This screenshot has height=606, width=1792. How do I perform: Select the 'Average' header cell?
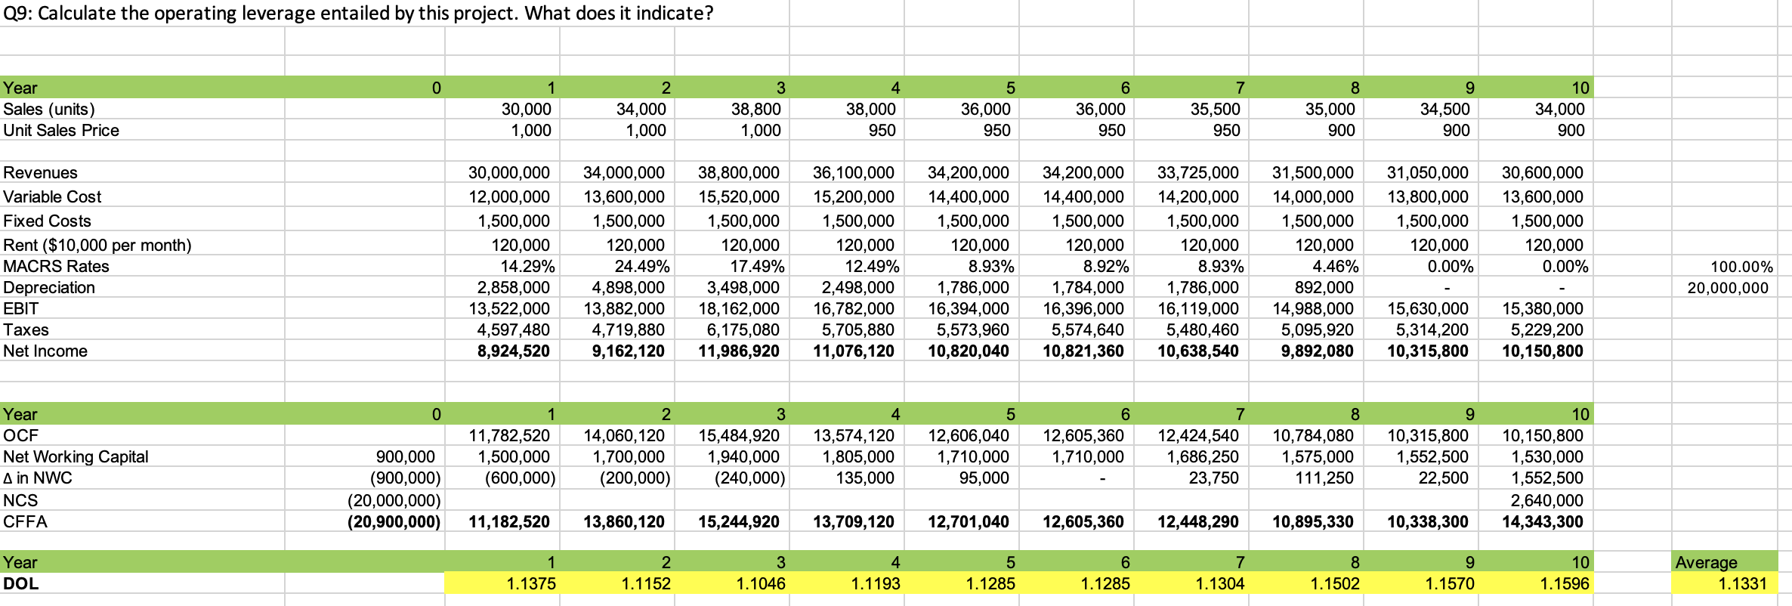[1725, 562]
